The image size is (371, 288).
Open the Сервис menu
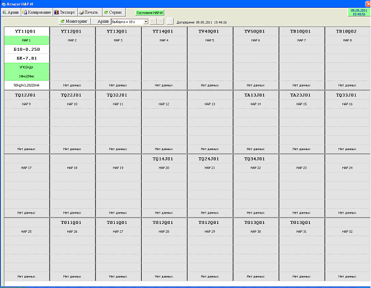click(114, 12)
